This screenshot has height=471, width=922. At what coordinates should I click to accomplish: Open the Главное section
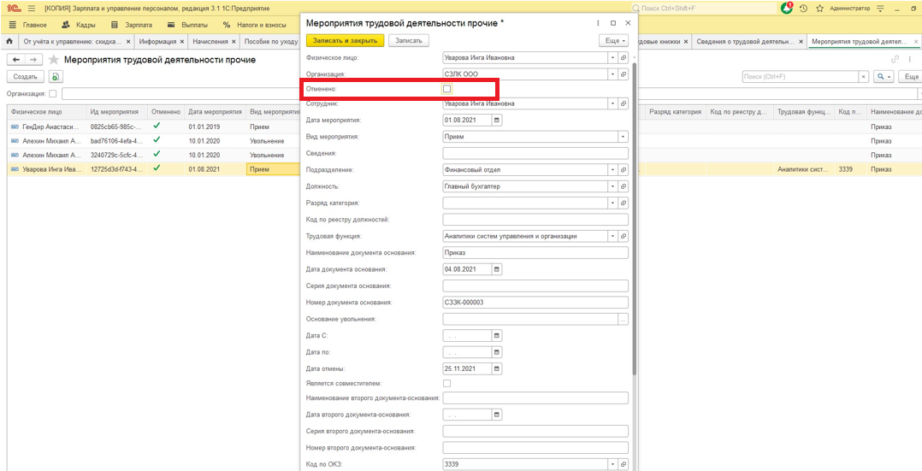(28, 26)
